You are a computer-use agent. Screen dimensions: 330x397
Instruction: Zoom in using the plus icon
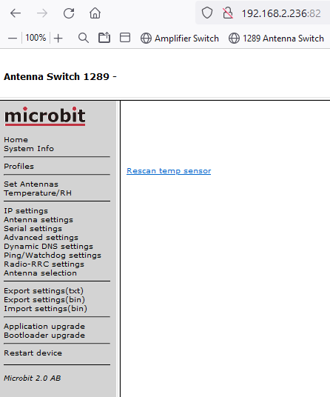(58, 39)
